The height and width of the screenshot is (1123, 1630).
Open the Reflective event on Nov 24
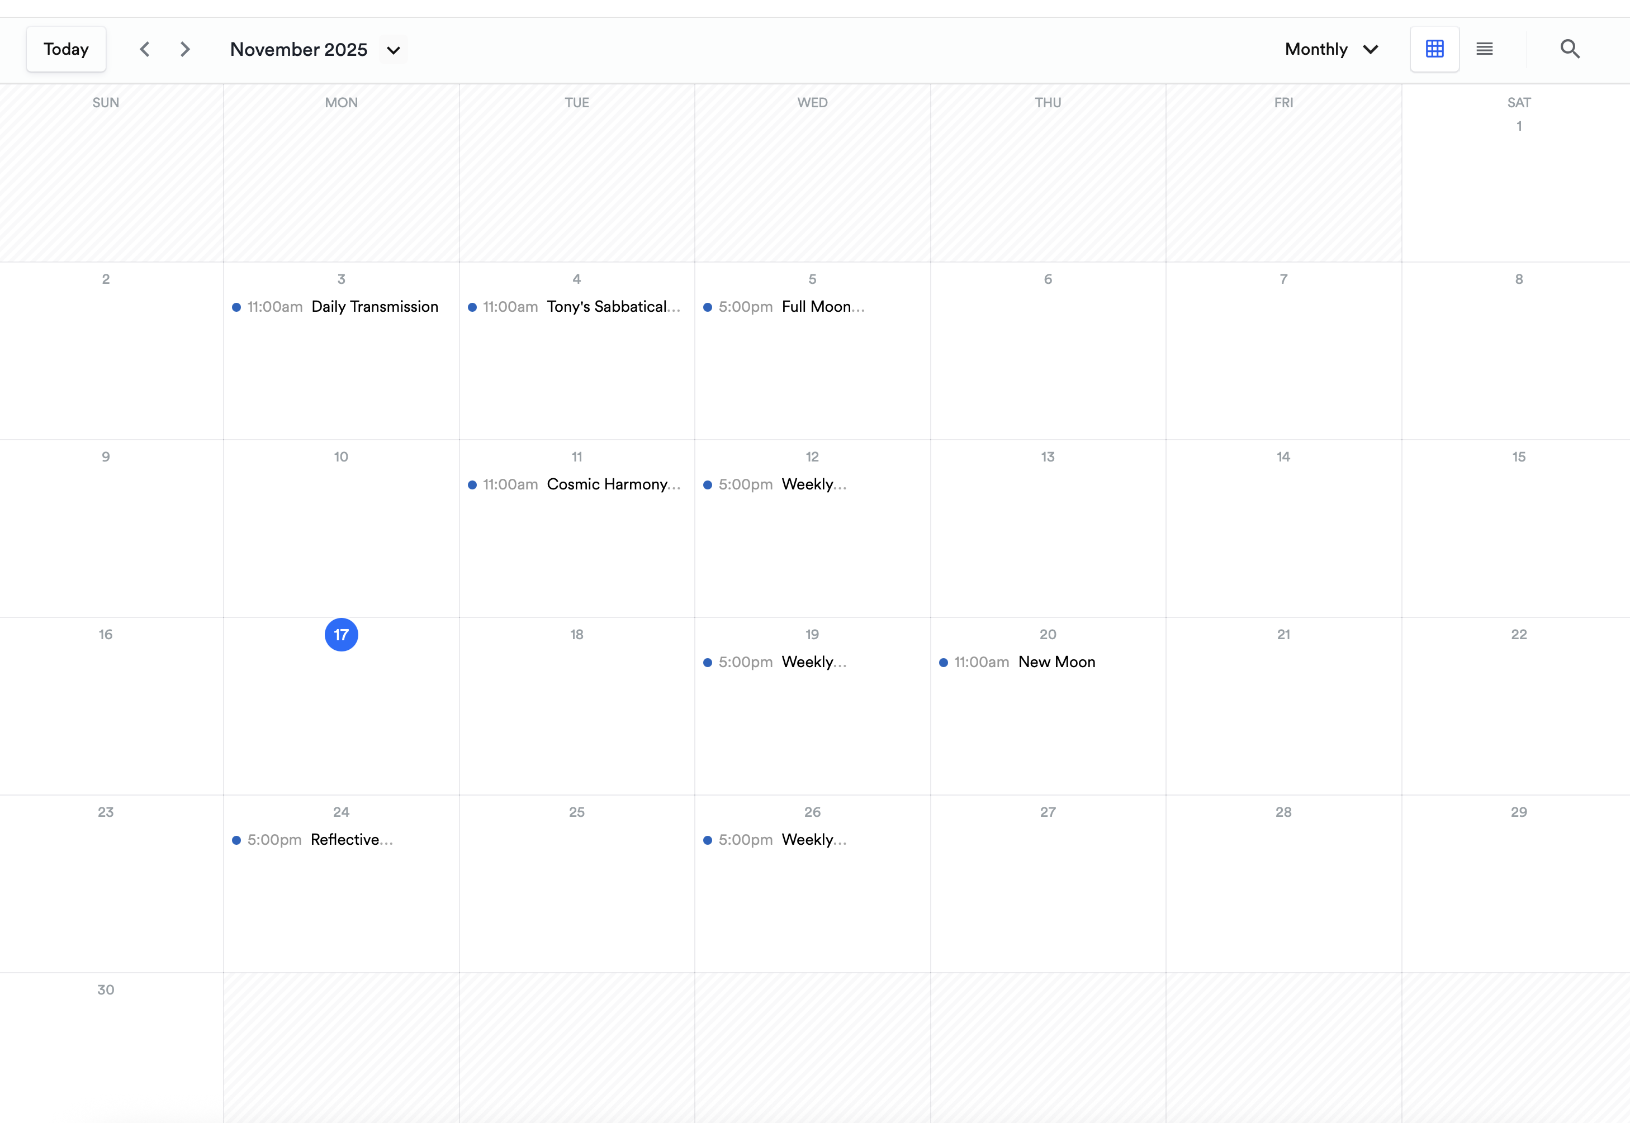point(350,839)
